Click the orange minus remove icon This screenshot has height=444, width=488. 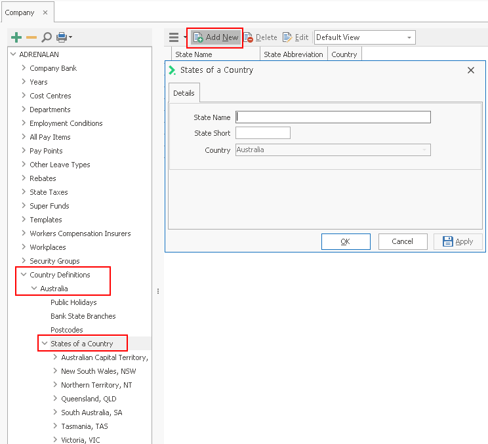click(31, 37)
